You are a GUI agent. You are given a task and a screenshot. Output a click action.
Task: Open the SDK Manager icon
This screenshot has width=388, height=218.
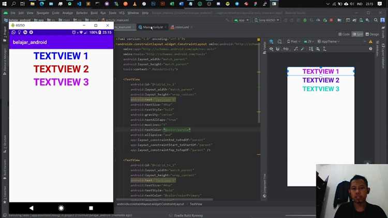pos(368,20)
